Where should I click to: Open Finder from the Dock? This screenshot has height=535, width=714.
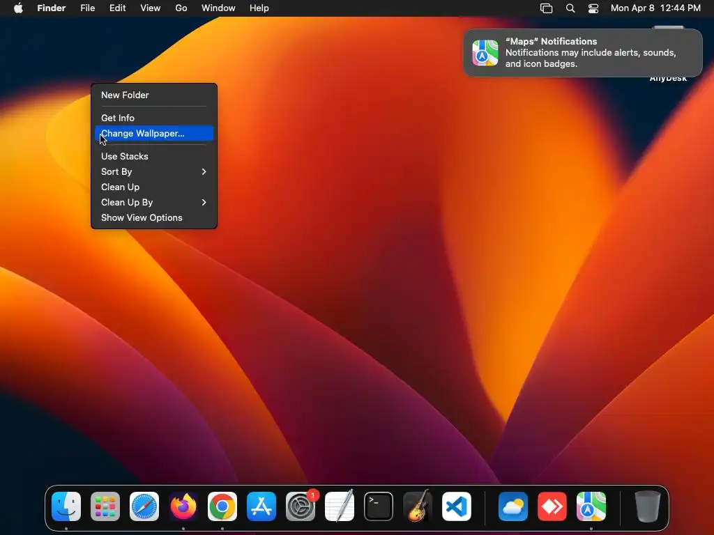66,506
